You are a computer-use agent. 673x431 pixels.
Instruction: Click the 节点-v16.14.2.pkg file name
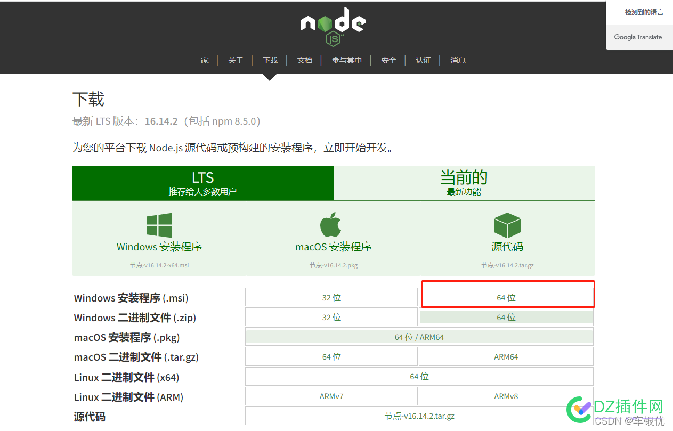click(334, 265)
